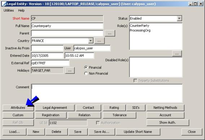The image size is (205, 140).
Task: Expand the Country dropdown arrow
Action: 91,41
